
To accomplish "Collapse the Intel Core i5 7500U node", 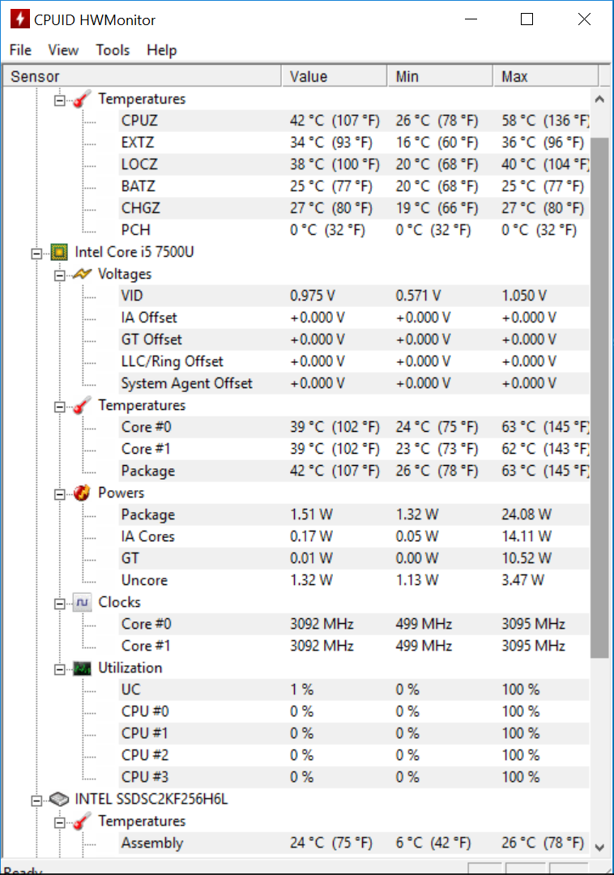I will (36, 254).
